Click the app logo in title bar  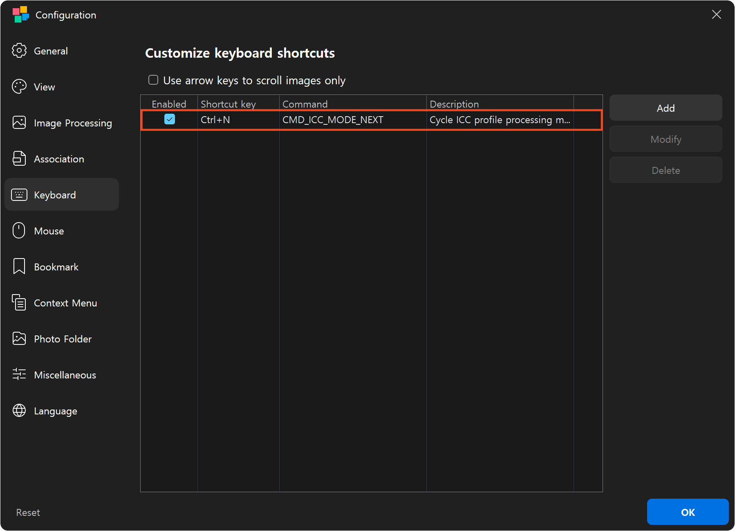21,15
